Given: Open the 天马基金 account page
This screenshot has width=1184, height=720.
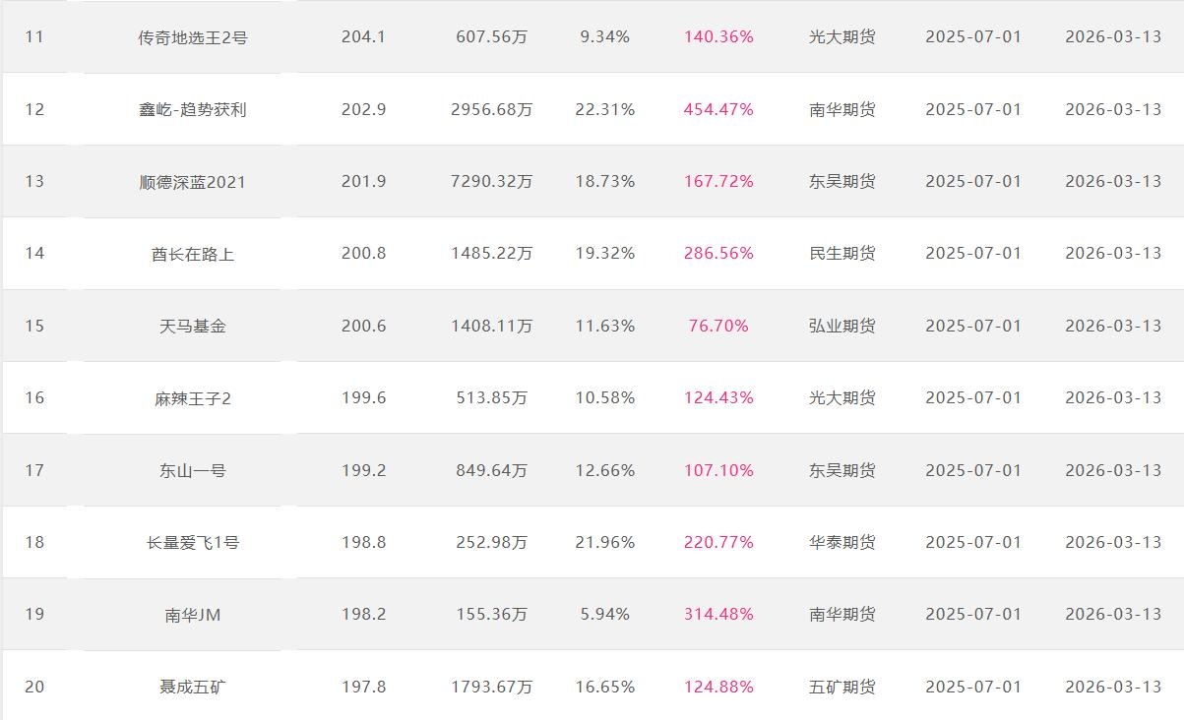Looking at the screenshot, I should [193, 326].
